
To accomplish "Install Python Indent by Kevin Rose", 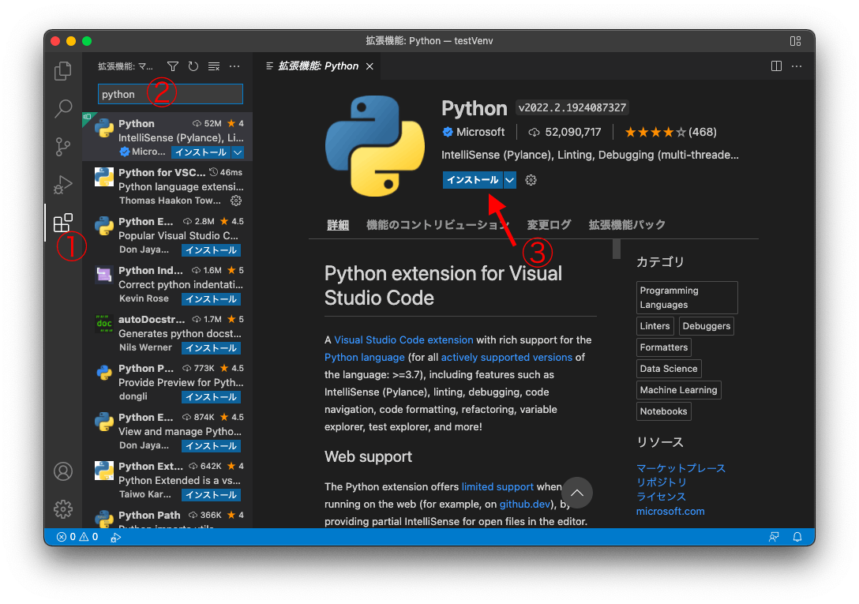I will click(211, 299).
